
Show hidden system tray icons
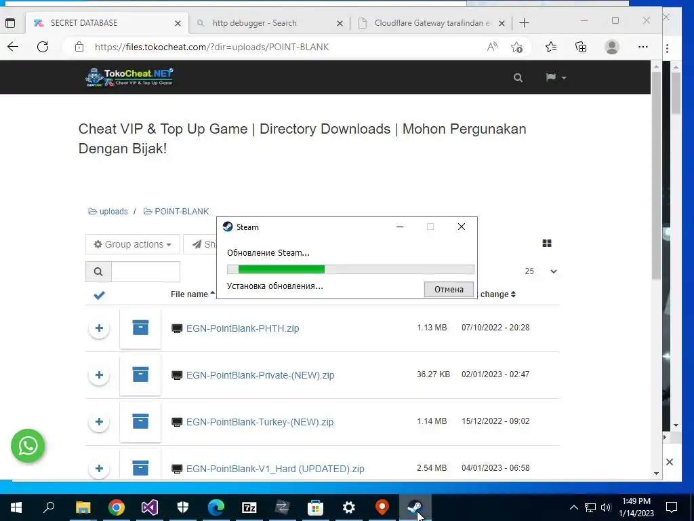click(573, 507)
